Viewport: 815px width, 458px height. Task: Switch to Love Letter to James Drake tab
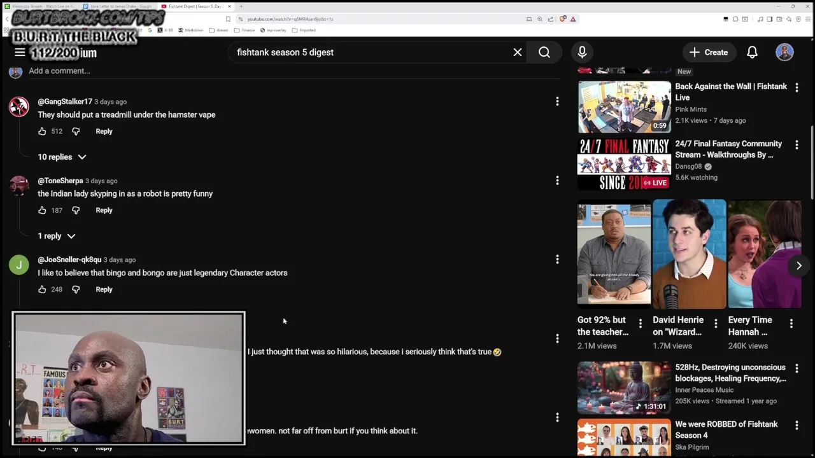(118, 6)
